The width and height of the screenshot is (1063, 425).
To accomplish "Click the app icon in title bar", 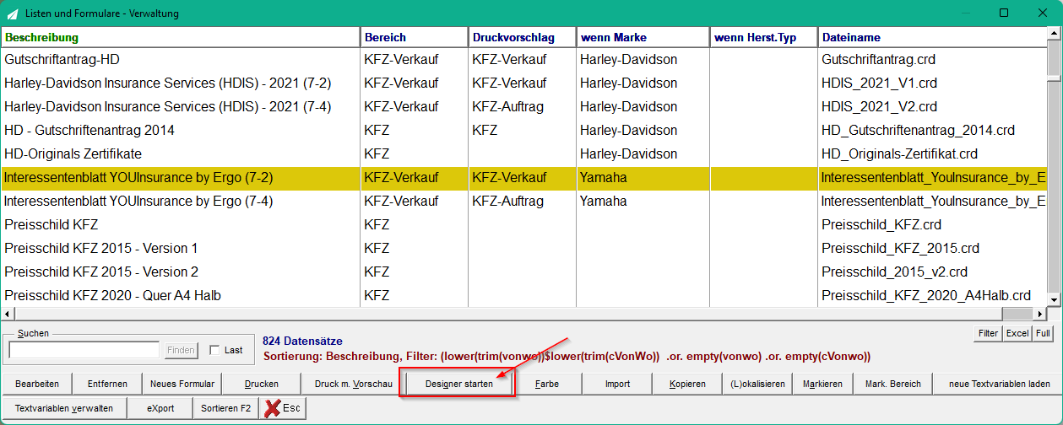I will tap(11, 13).
